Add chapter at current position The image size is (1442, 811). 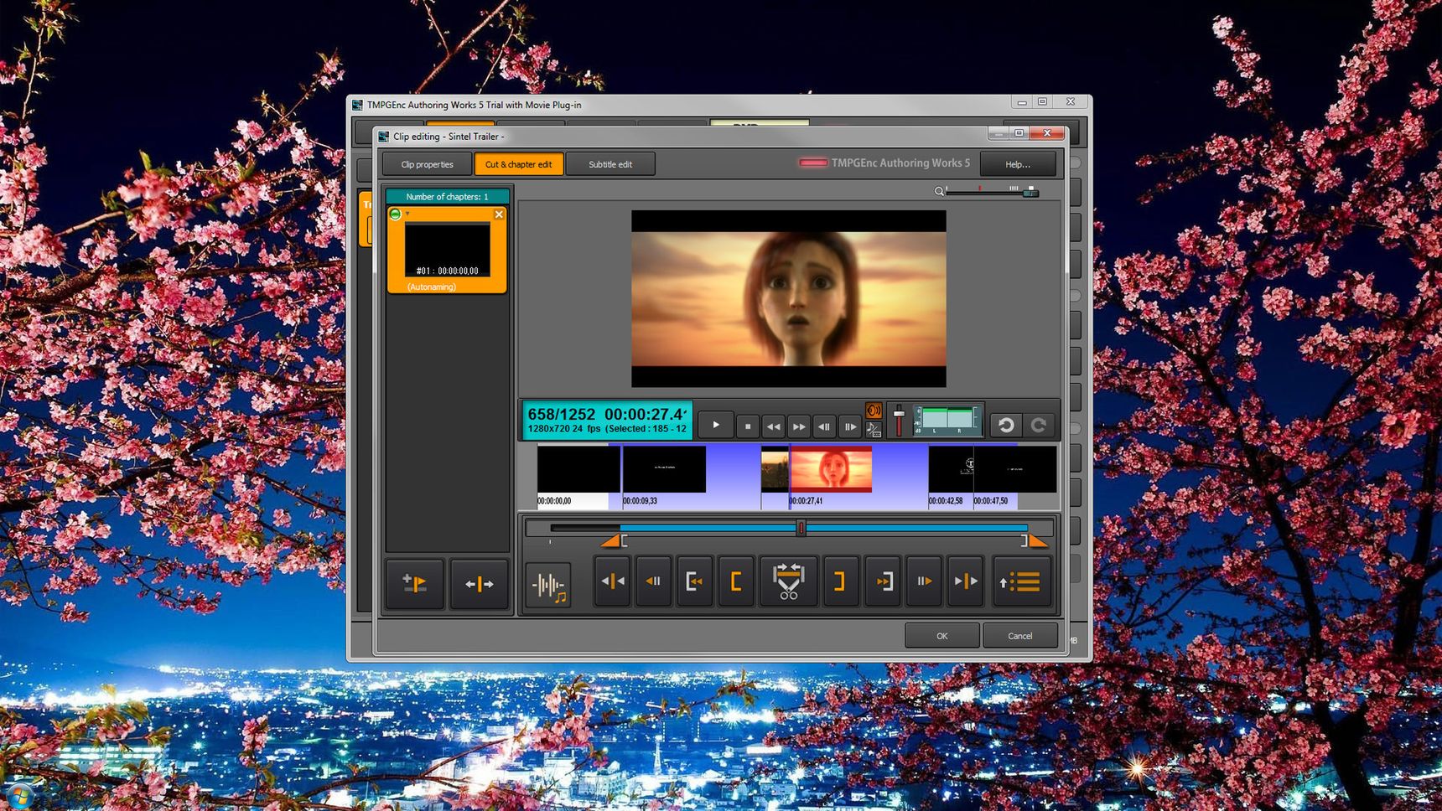(415, 583)
